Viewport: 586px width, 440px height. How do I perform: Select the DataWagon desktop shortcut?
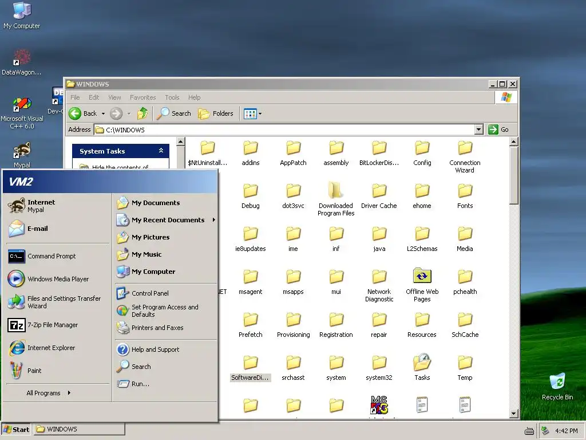click(x=21, y=62)
